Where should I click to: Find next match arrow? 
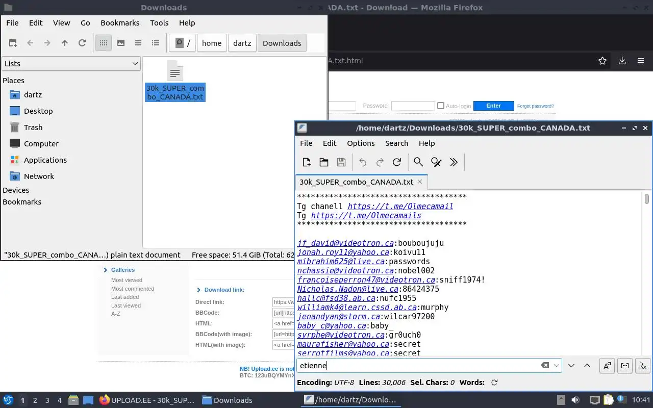pos(571,366)
